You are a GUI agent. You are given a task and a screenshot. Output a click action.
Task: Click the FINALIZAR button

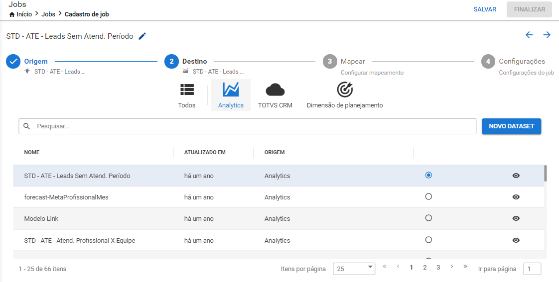(x=530, y=9)
